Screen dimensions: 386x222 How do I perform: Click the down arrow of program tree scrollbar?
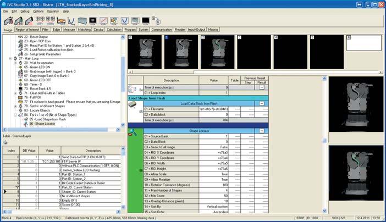pos(123,125)
